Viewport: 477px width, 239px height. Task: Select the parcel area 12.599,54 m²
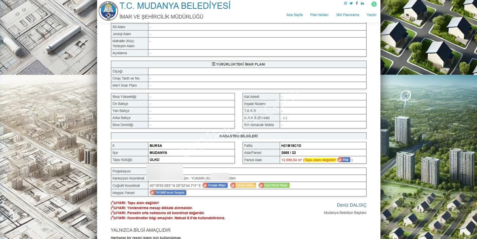pos(292,160)
